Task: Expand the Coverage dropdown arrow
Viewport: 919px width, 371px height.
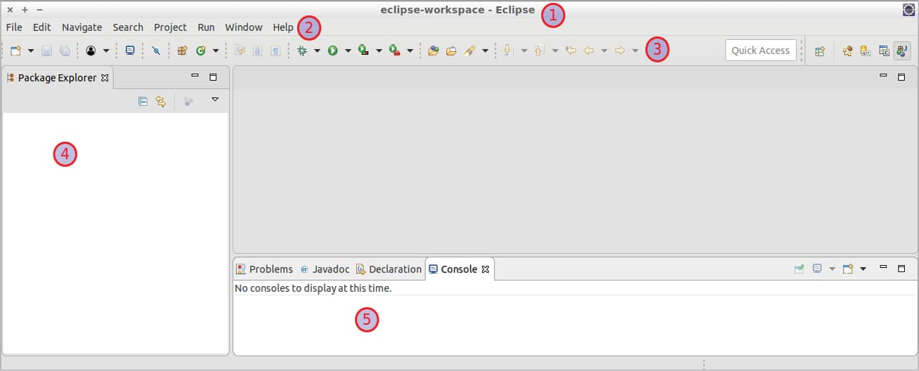Action: (379, 50)
